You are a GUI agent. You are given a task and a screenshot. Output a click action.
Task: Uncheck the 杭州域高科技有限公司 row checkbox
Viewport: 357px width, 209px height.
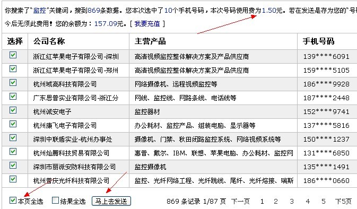click(13, 82)
